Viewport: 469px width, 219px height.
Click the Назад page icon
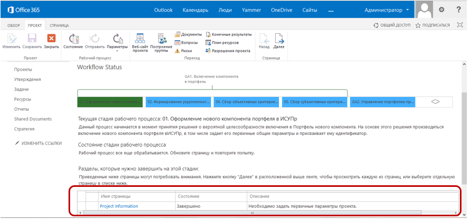264,41
